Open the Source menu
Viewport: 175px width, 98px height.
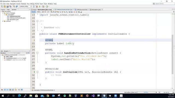click(x=18, y=4)
